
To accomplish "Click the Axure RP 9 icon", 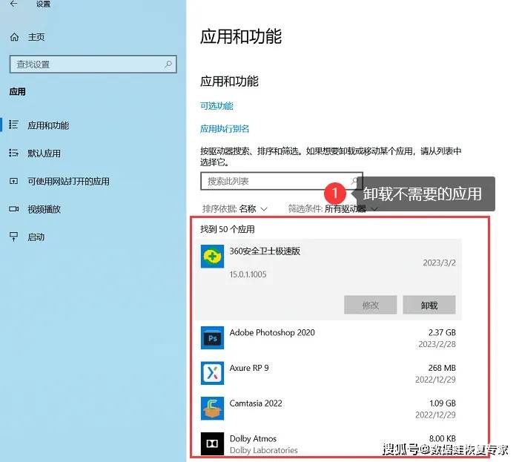I will 212,372.
